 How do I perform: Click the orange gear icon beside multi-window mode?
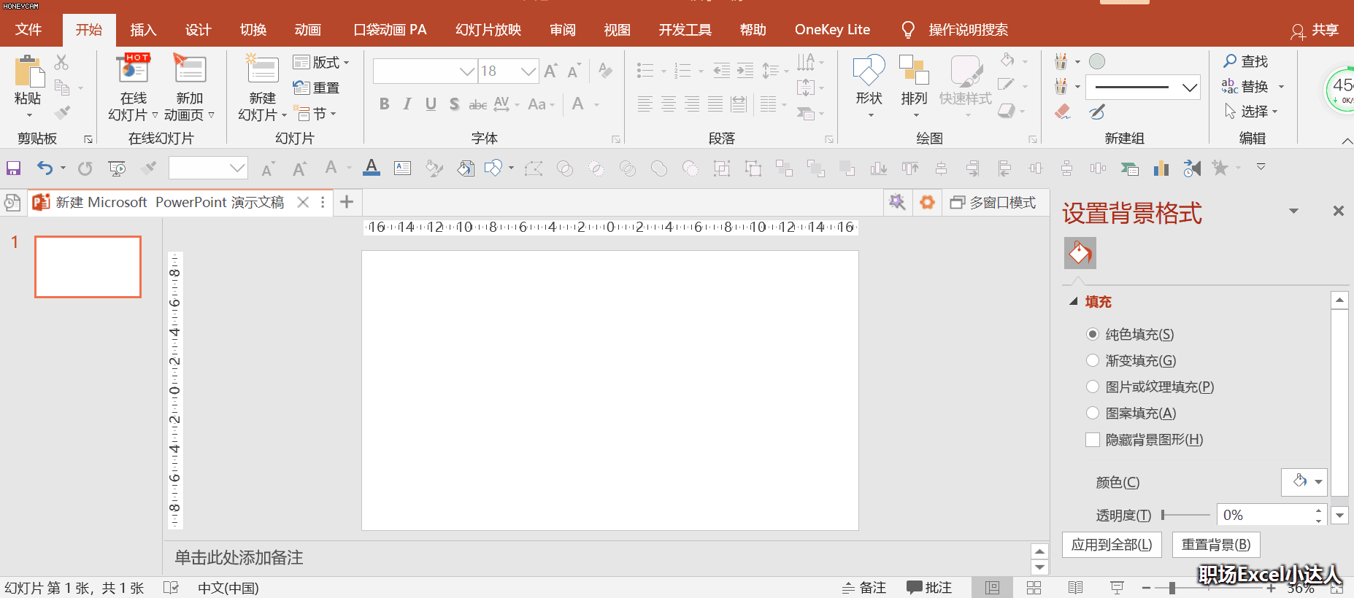coord(927,202)
